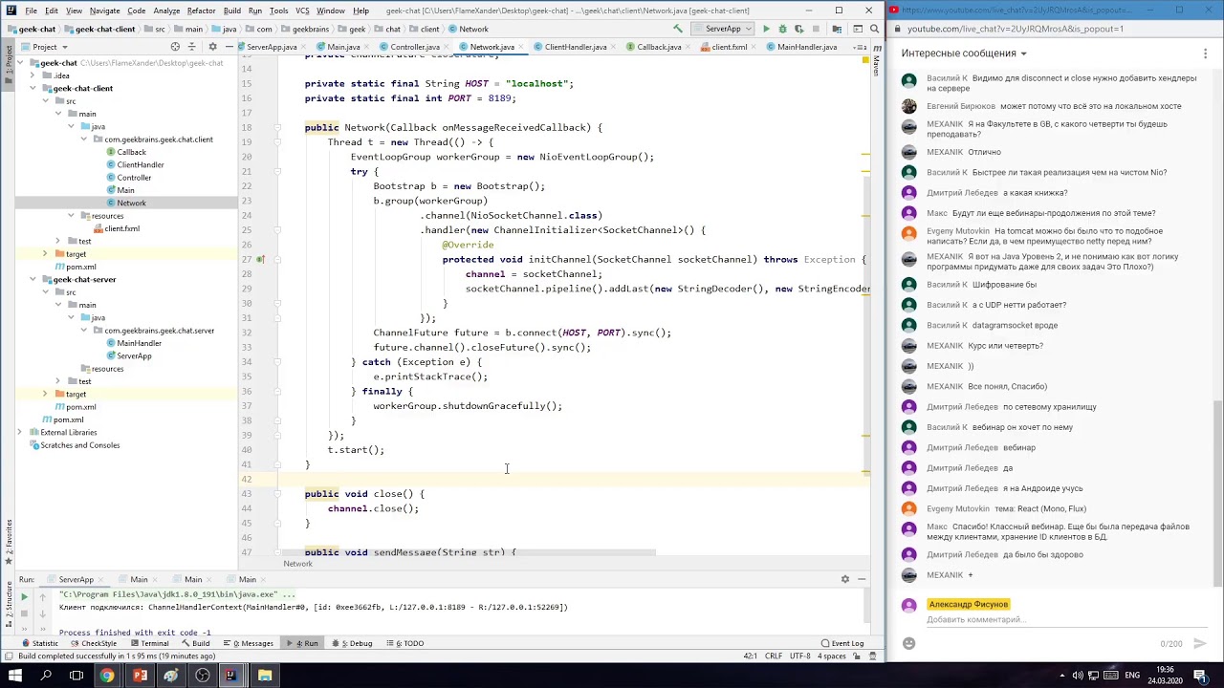Screen dimensions: 1224x688
Task: Click the send arrow in YouTube chat
Action: pyautogui.click(x=1200, y=644)
